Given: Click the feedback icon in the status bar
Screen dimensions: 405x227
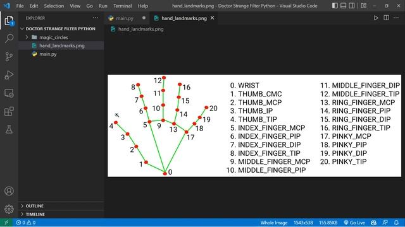Looking at the screenshot, I should point(385,223).
